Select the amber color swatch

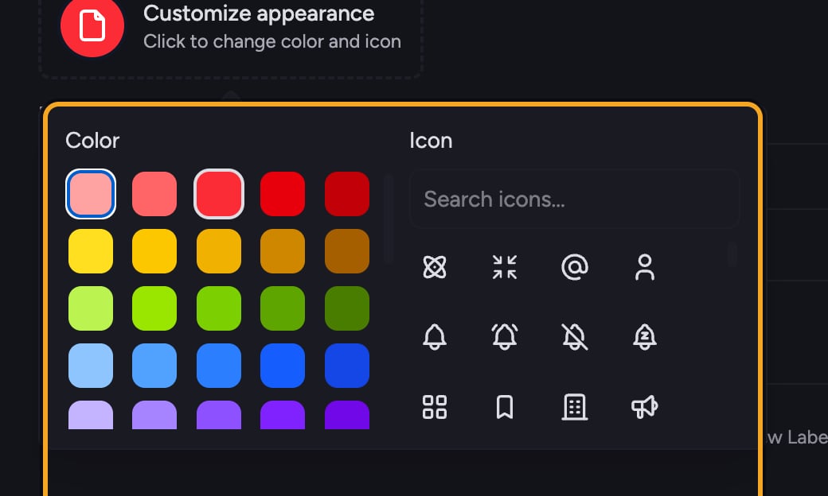point(219,251)
